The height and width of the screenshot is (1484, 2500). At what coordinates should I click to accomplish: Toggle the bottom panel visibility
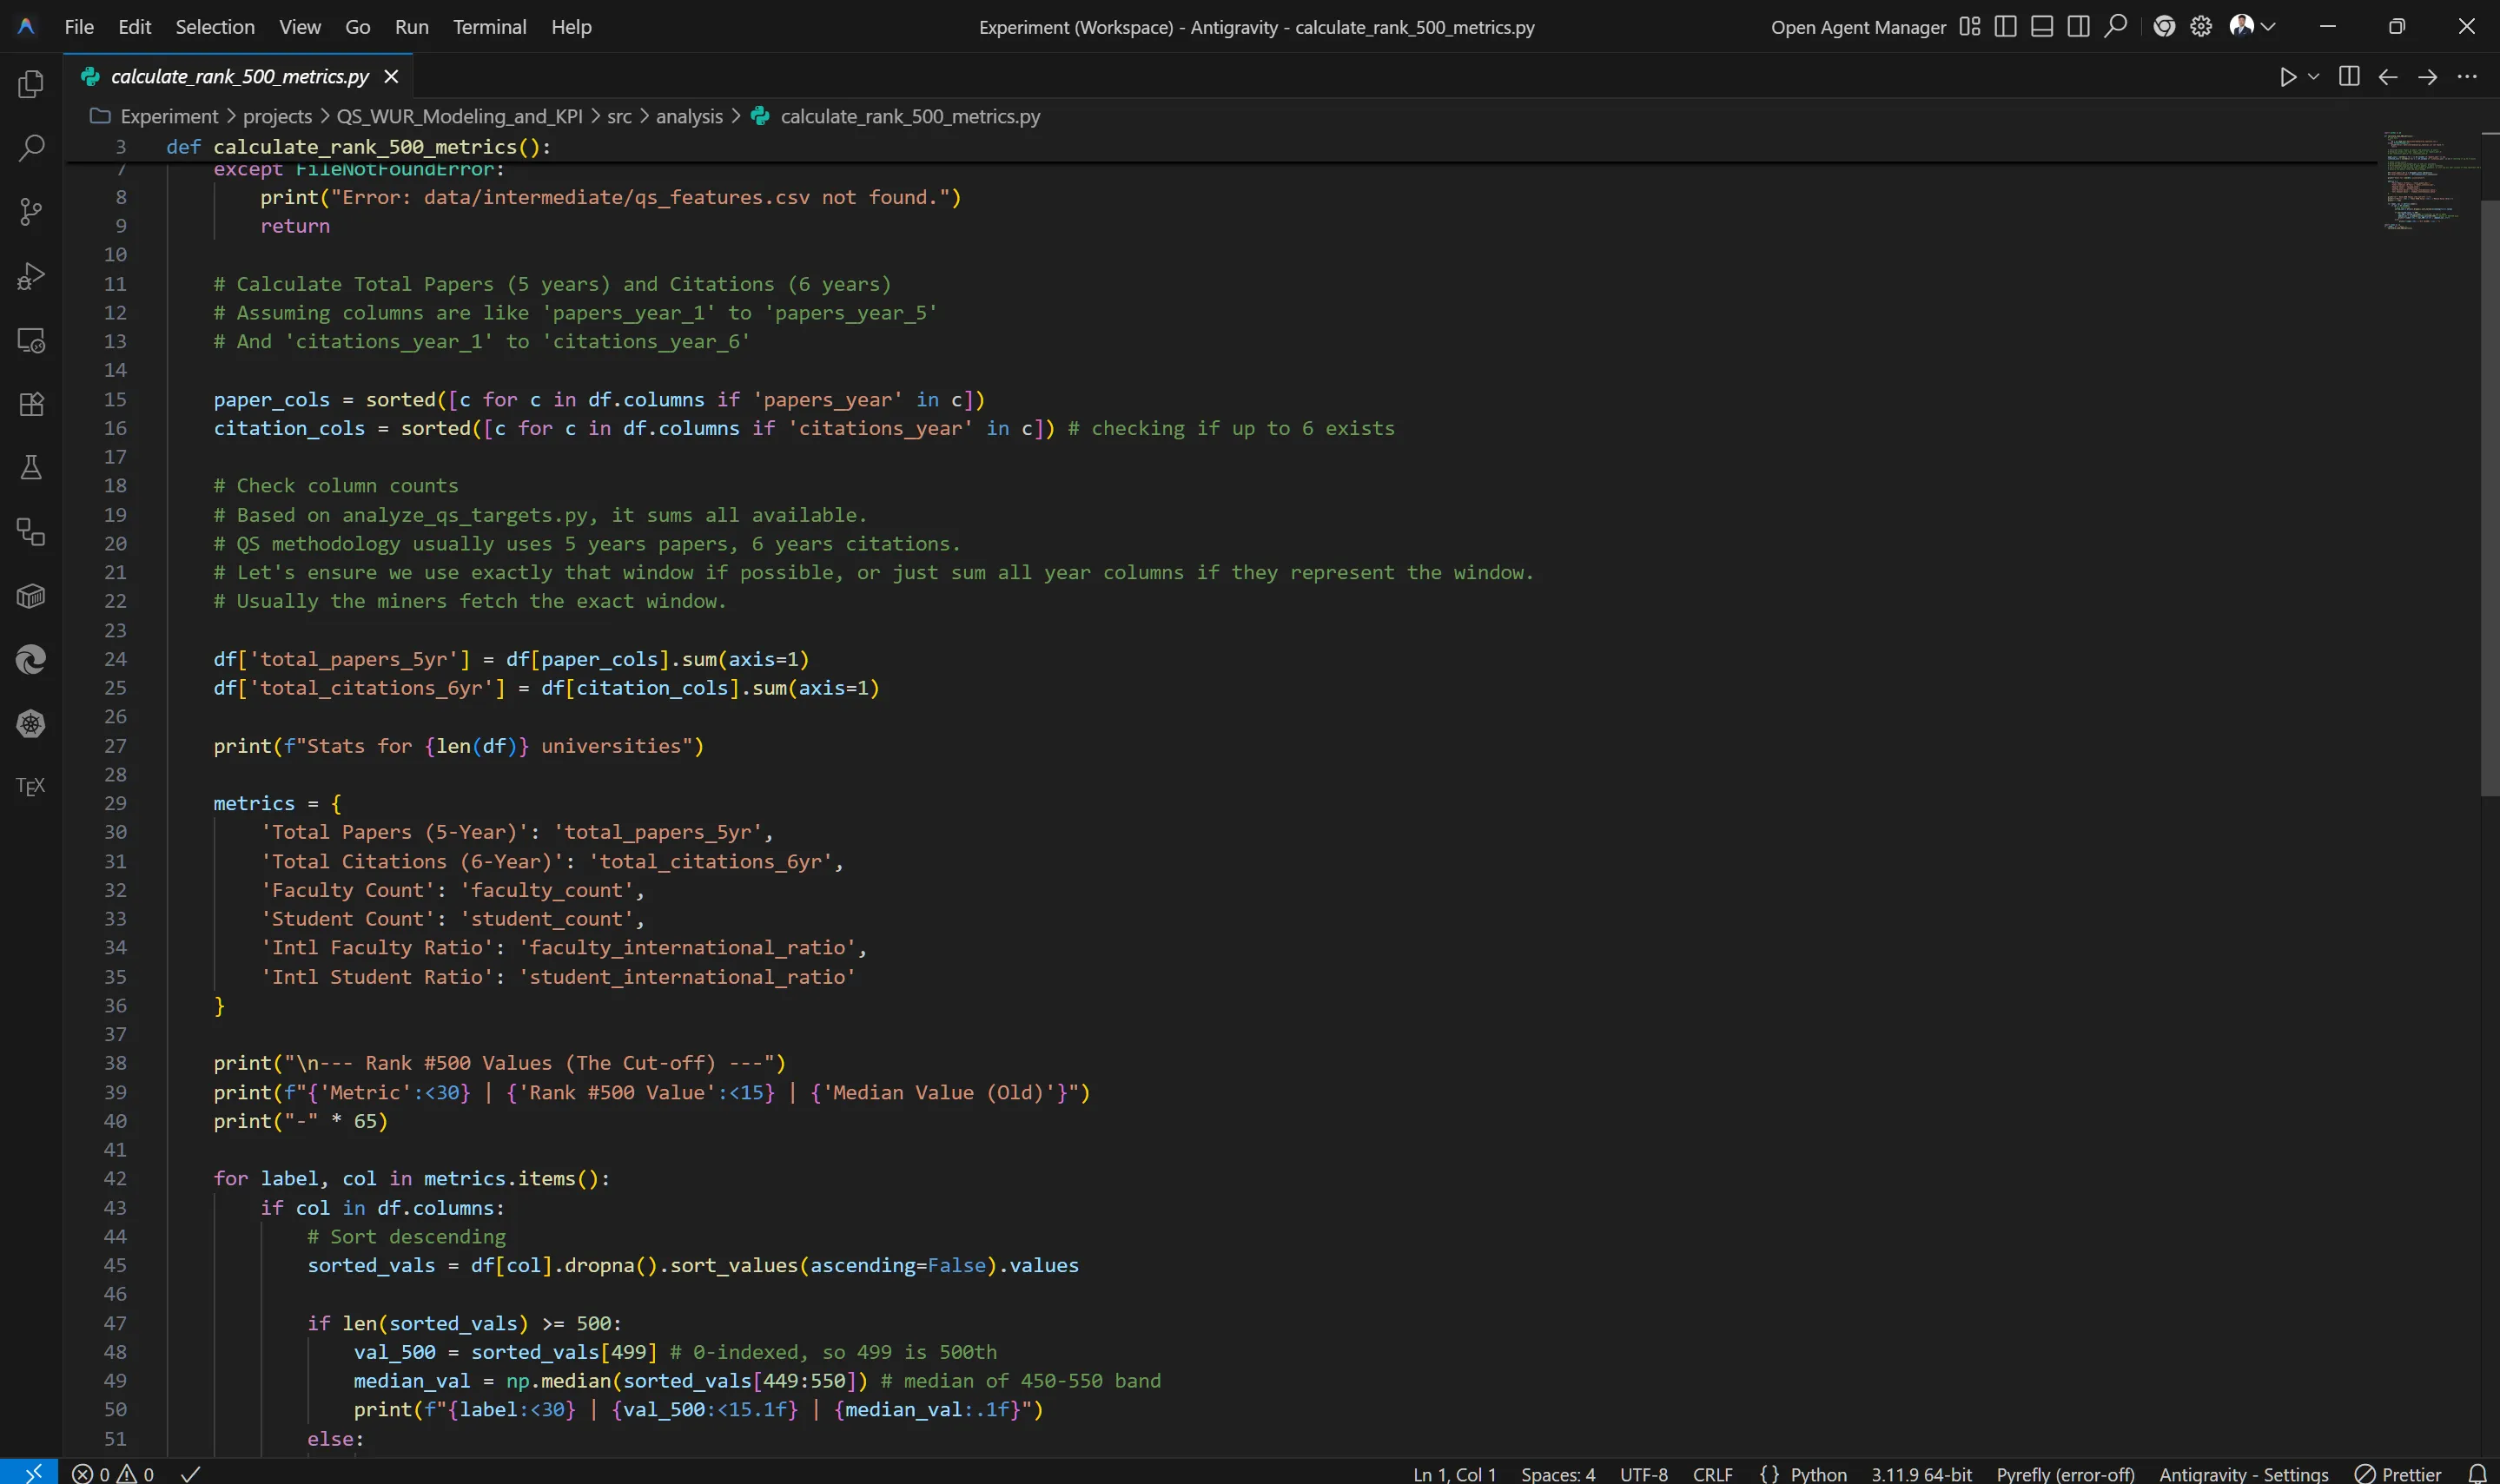coord(2042,26)
